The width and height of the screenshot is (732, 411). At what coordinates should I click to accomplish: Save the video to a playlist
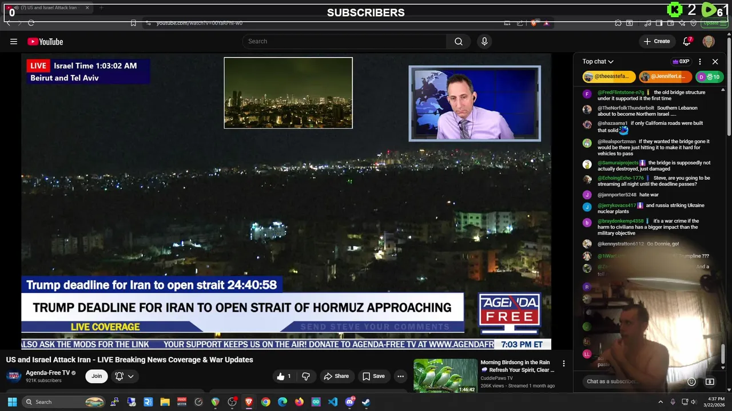tap(373, 376)
